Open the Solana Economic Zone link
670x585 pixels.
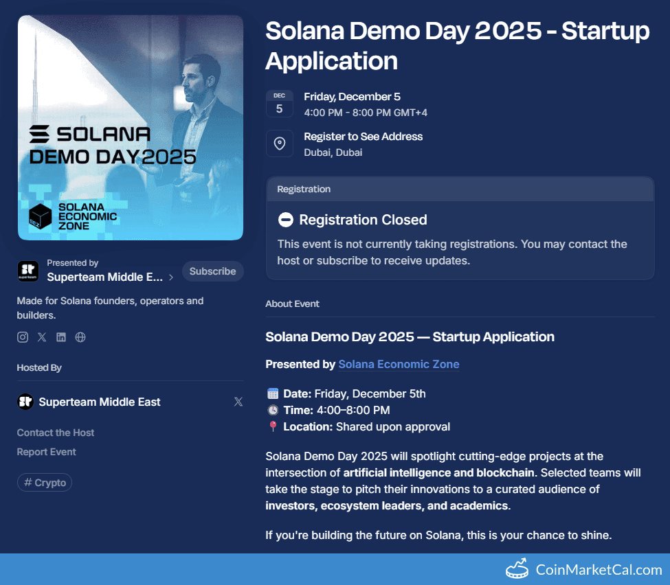tap(399, 365)
